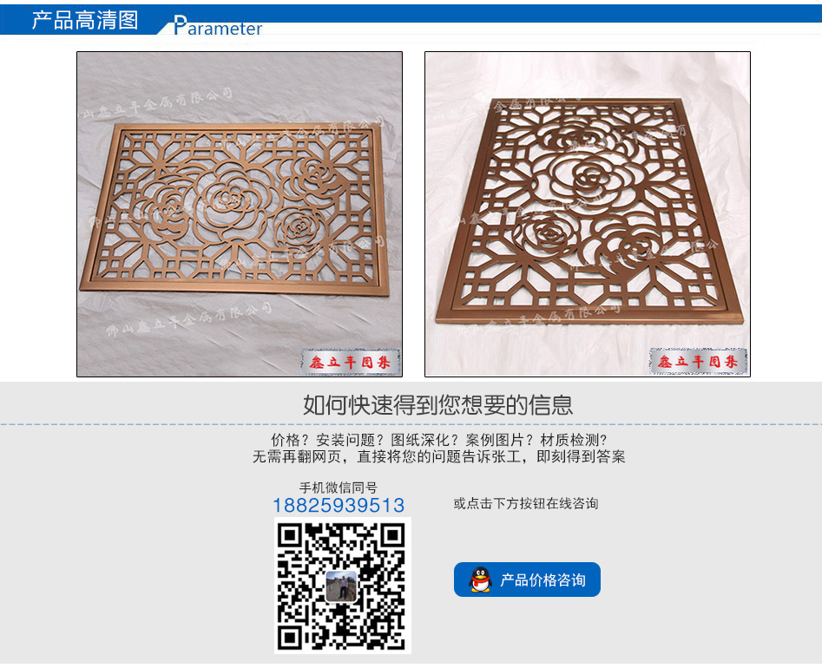Click the 产品高清图 header tab

tap(85, 20)
